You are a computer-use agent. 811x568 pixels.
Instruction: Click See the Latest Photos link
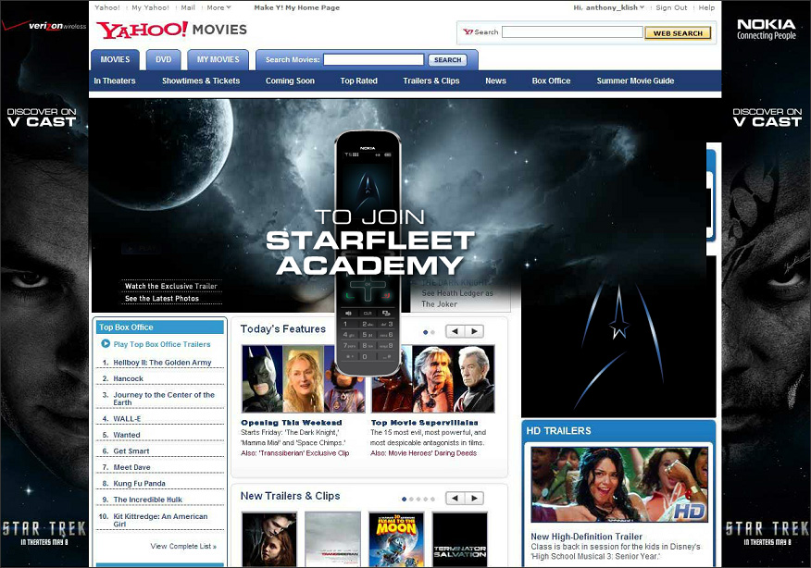tap(162, 299)
